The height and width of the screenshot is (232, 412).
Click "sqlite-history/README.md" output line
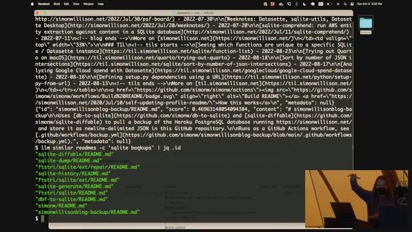(73, 173)
